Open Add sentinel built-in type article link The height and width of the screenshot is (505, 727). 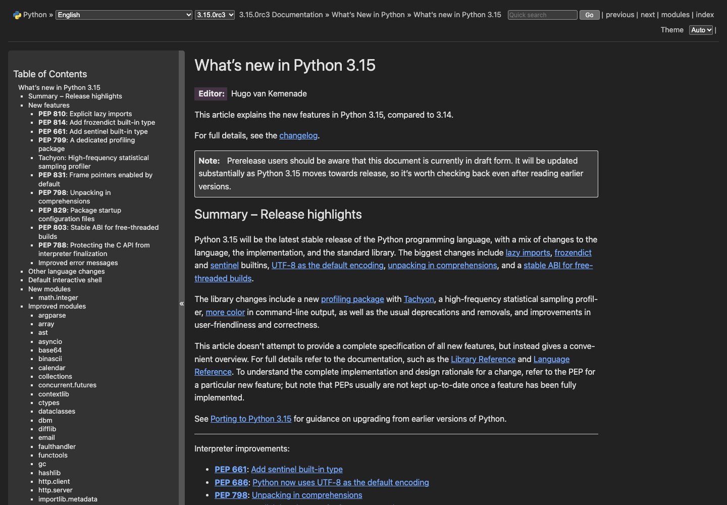click(x=297, y=469)
